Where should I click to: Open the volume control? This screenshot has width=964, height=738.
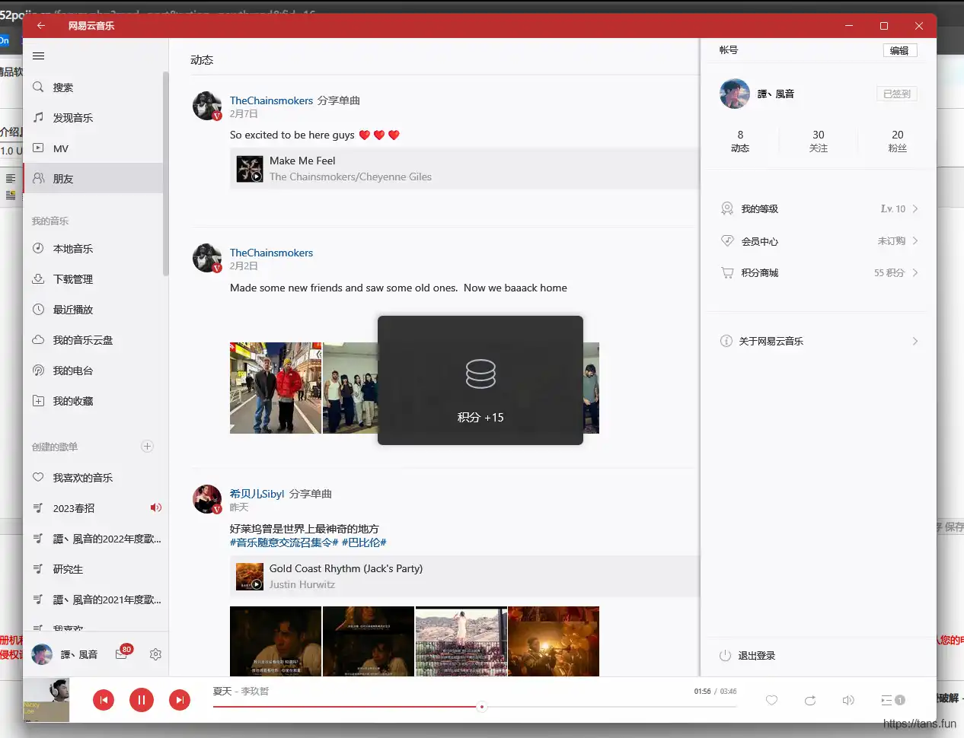pos(848,700)
